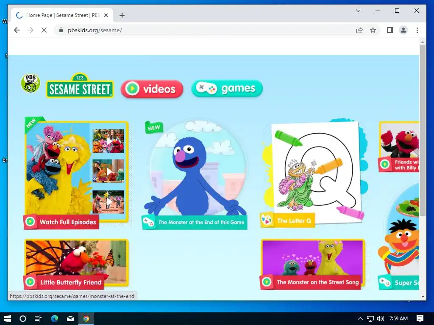Click play icon beside Little Butterfly Friend
This screenshot has width=434, height=325.
pos(30,282)
